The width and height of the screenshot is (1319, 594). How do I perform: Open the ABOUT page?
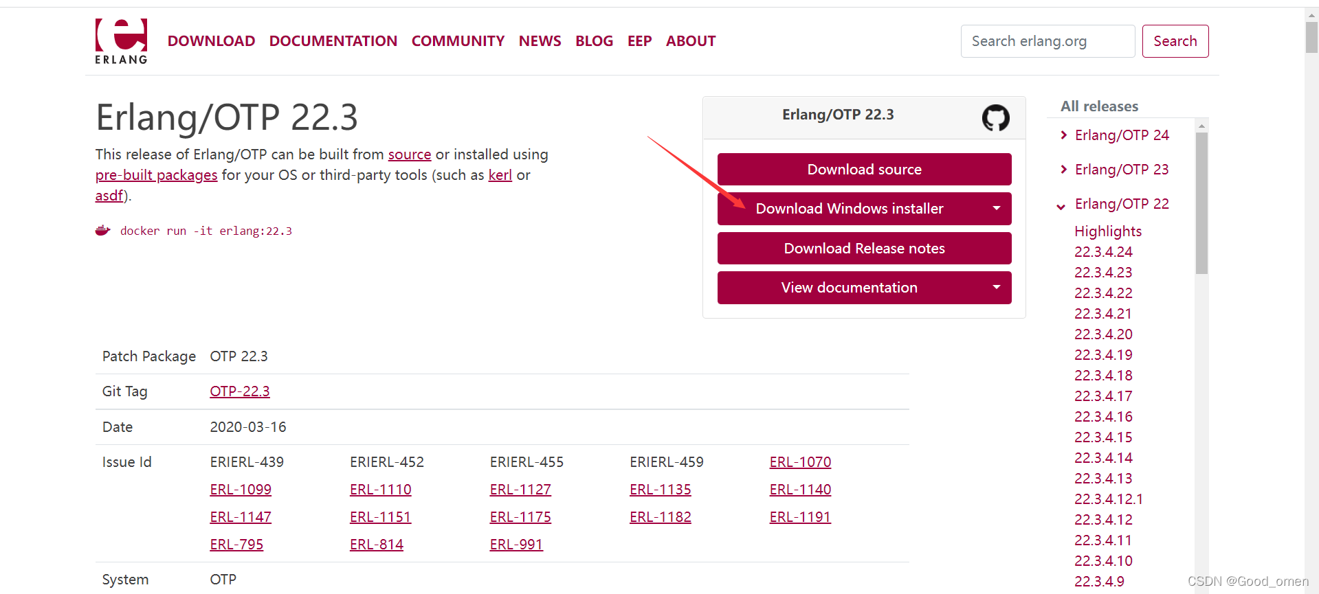[x=691, y=41]
